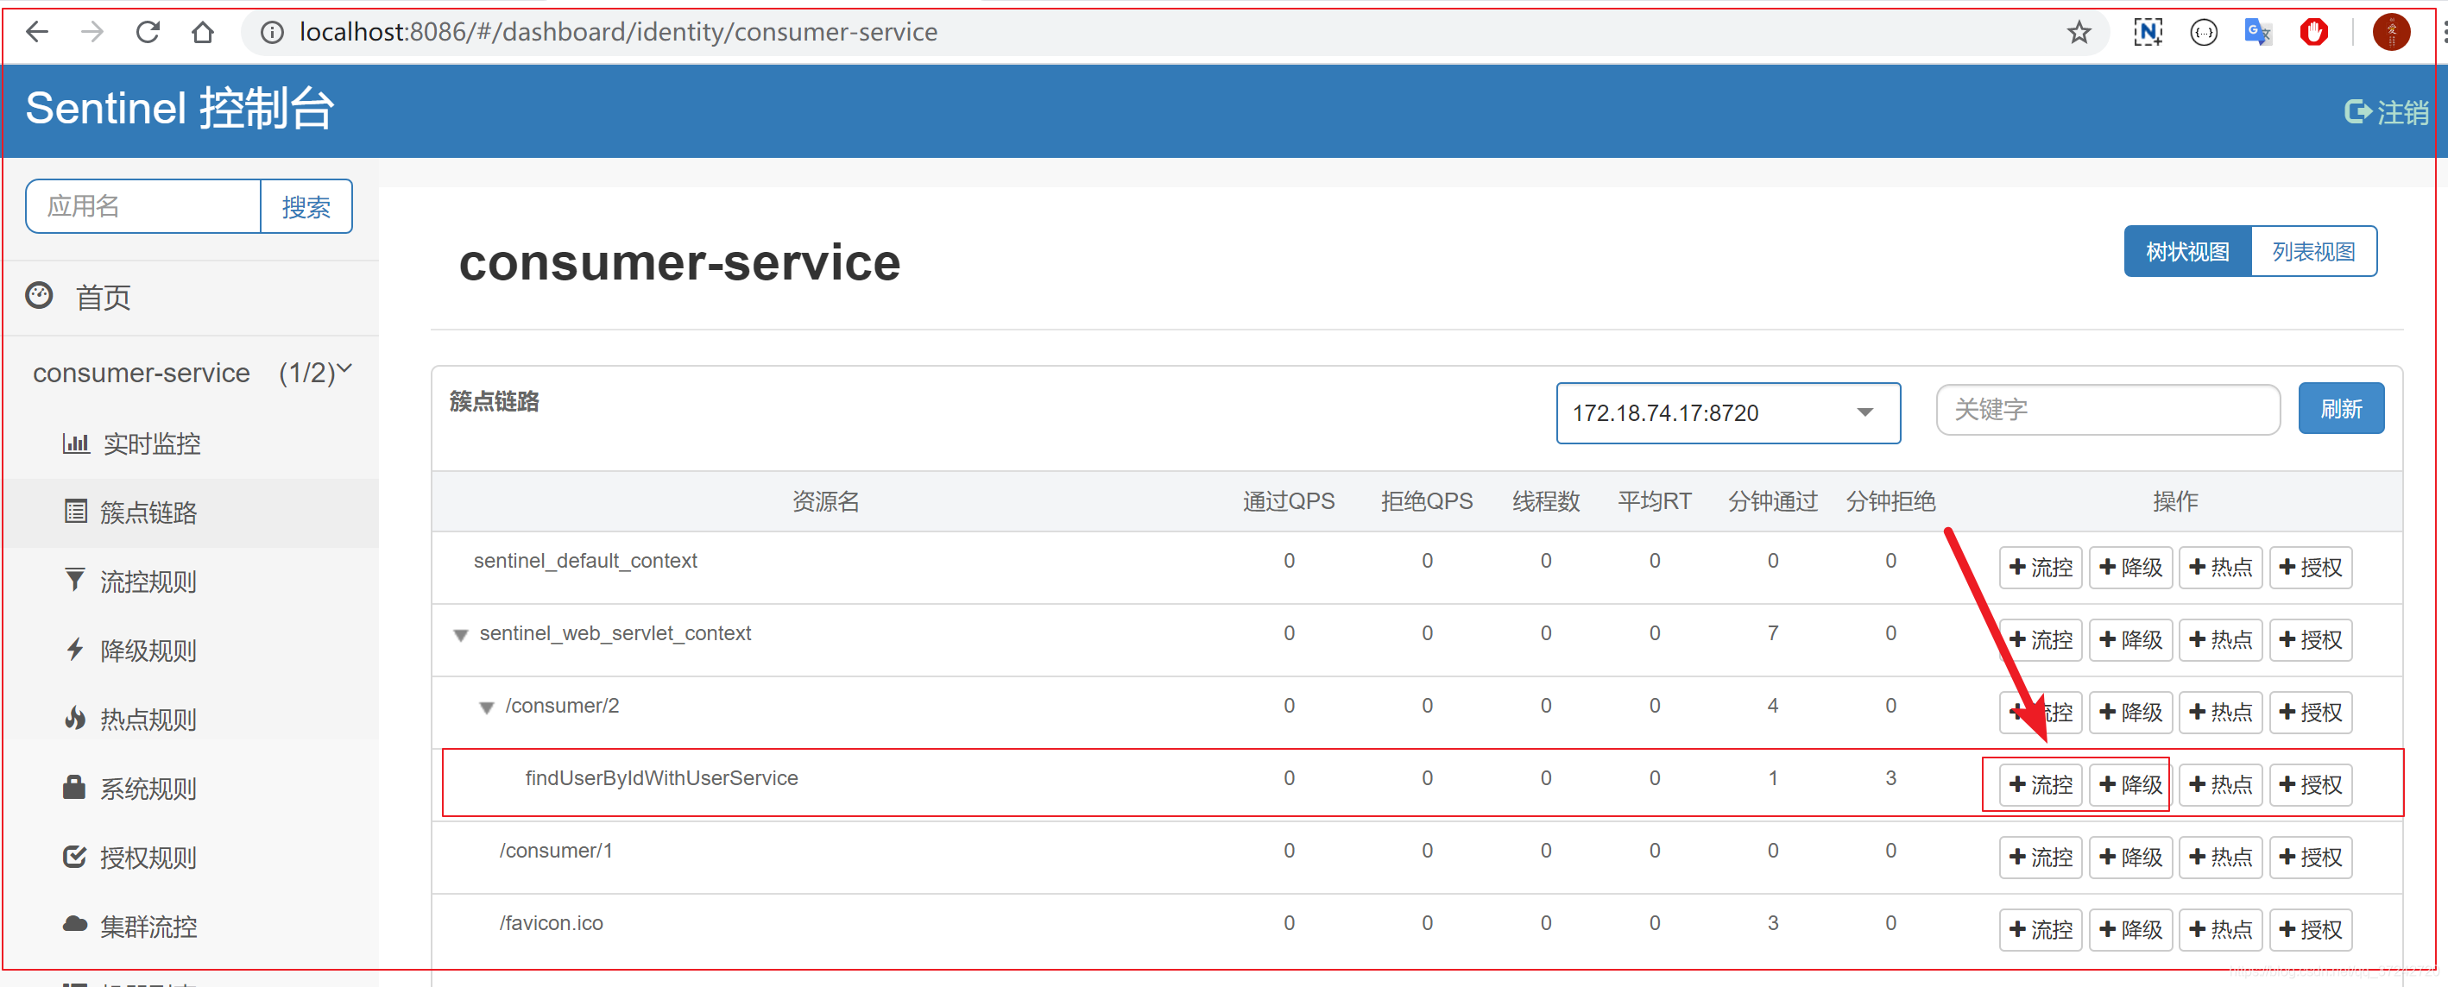The width and height of the screenshot is (2448, 987).
Task: Add 降级 rule for /consumer/1
Action: [x=2130, y=858]
